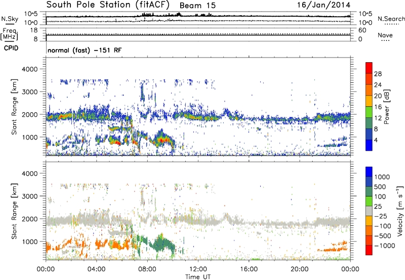Click the '24' power colorbar tick
This screenshot has height=280, width=405.
tap(378, 85)
